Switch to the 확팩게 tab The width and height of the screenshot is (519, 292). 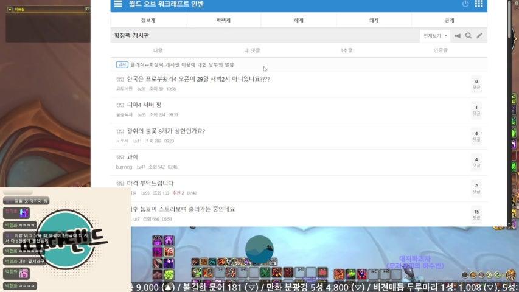[223, 20]
